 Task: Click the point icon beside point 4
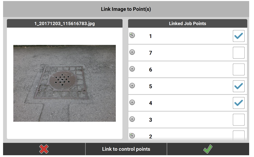coord(132,102)
